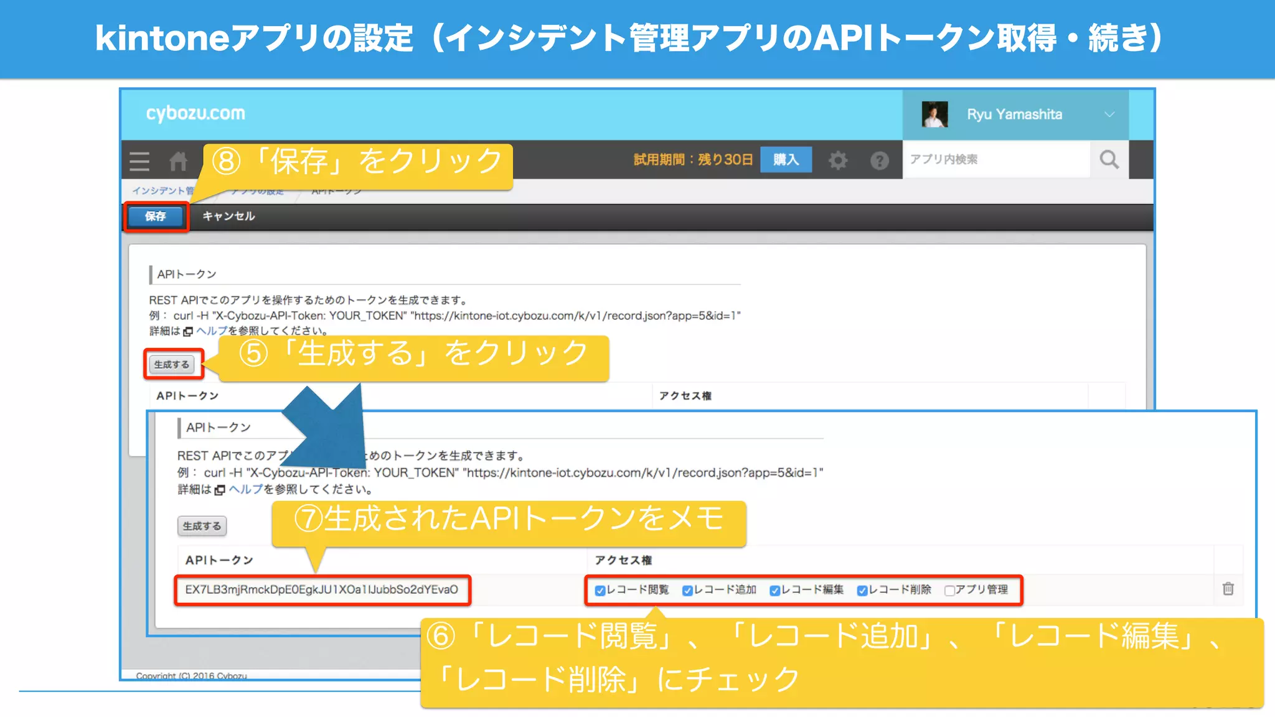
Task: Delete the API token with trash icon
Action: (1228, 588)
